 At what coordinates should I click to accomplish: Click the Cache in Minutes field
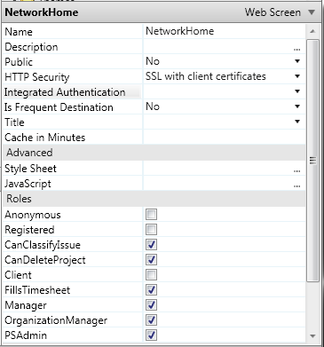point(224,138)
